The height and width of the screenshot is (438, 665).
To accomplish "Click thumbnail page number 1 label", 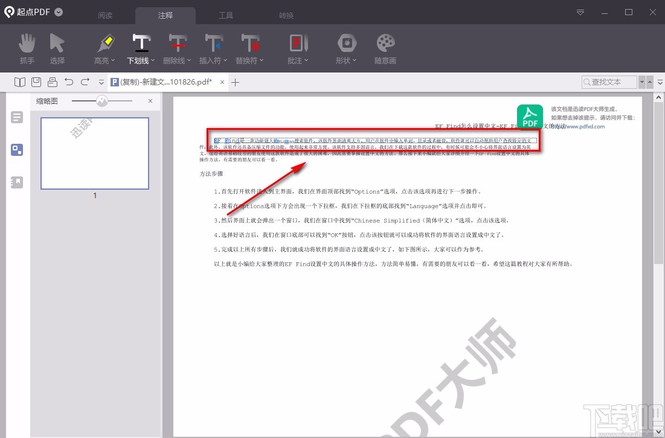I will pyautogui.click(x=95, y=196).
